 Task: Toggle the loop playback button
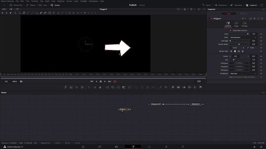(115, 82)
